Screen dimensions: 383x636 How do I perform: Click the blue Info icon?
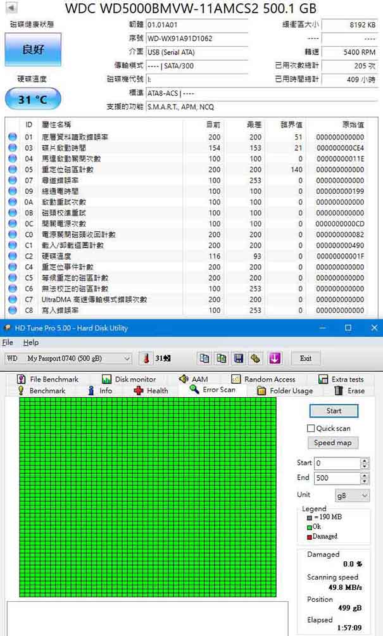click(x=91, y=391)
